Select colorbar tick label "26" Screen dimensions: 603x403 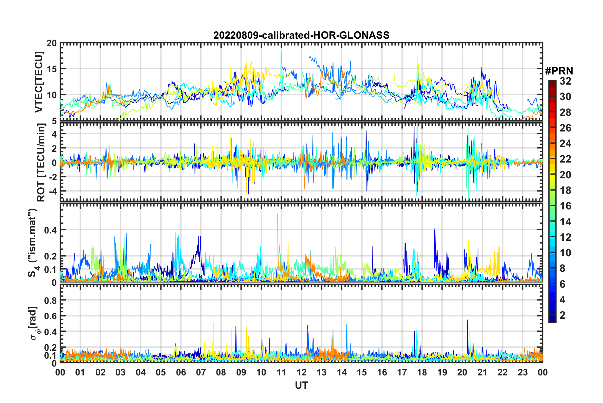coord(566,128)
